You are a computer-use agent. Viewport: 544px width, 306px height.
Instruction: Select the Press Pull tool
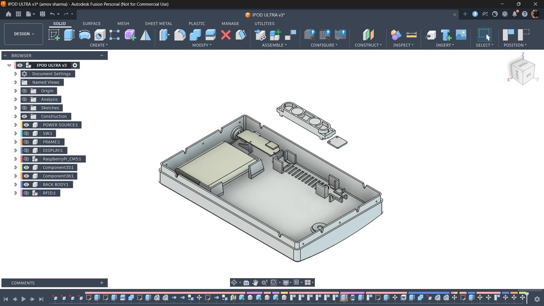tap(165, 35)
